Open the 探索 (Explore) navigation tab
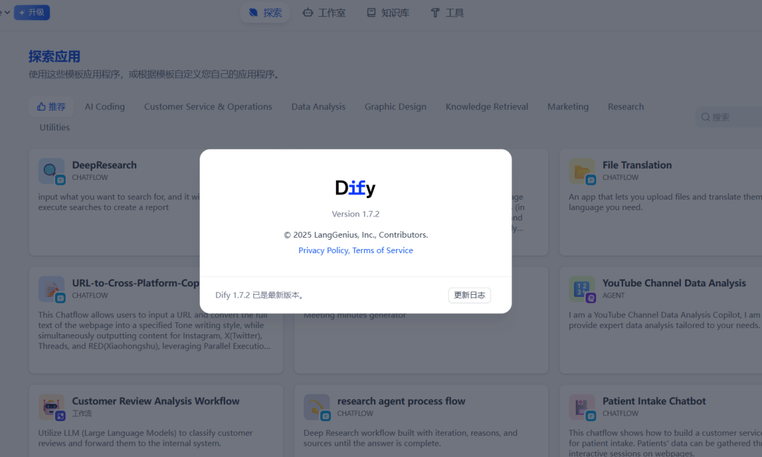Screen dimensions: 762x457 coord(265,13)
